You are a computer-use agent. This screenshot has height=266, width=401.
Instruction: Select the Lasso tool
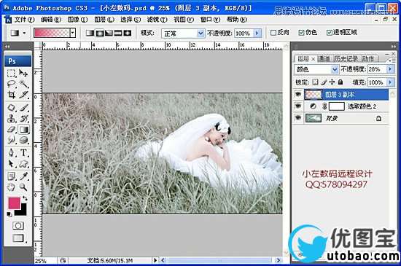pyautogui.click(x=12, y=84)
